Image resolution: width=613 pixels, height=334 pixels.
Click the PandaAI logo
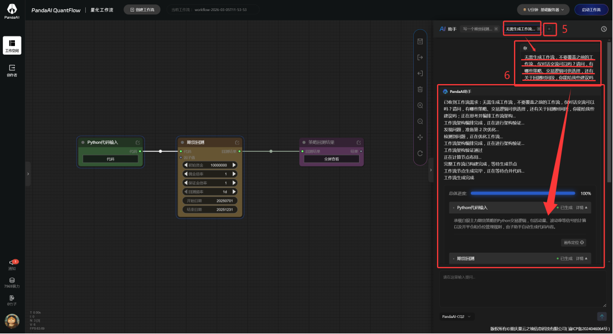point(12,11)
